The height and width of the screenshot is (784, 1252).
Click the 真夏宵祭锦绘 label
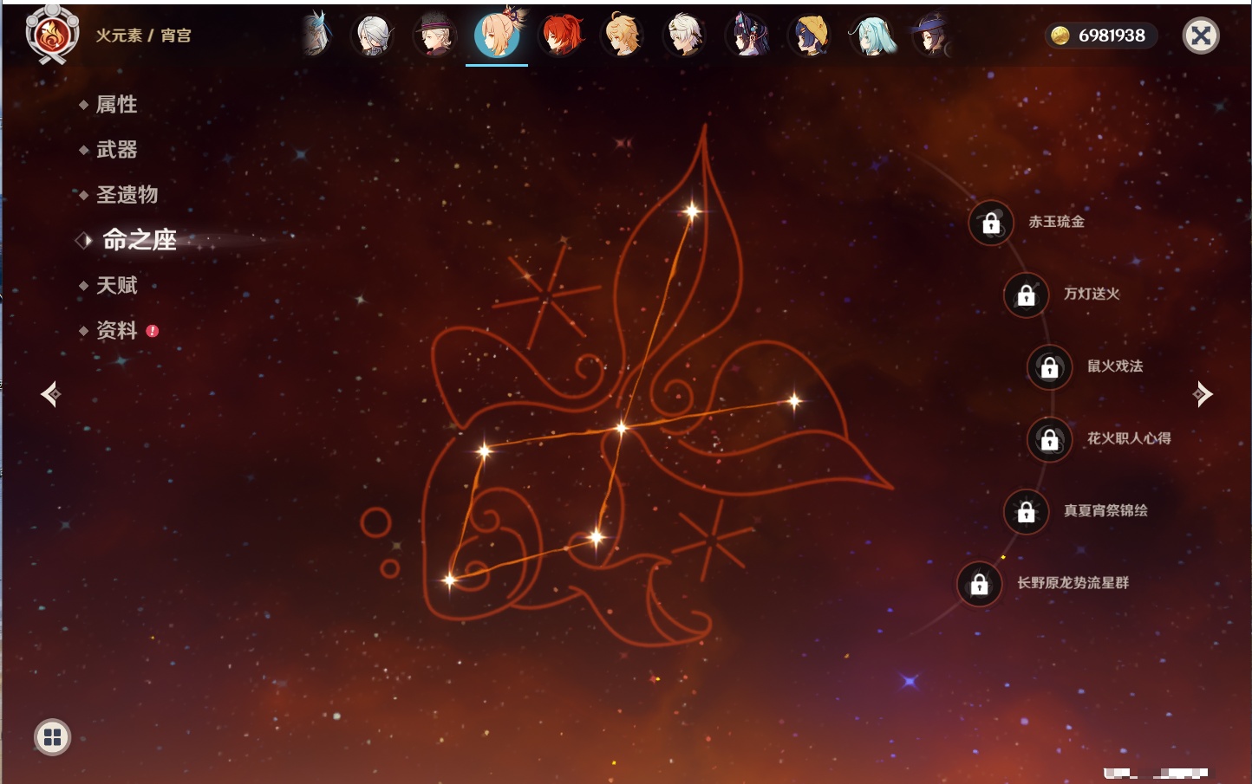click(1105, 510)
